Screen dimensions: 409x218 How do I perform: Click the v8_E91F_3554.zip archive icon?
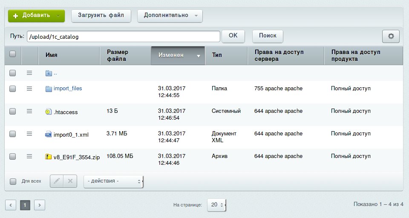coord(49,157)
